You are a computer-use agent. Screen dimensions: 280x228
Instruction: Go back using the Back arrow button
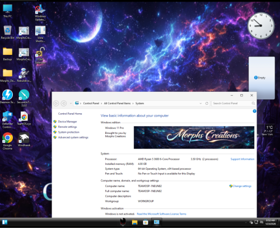point(56,103)
